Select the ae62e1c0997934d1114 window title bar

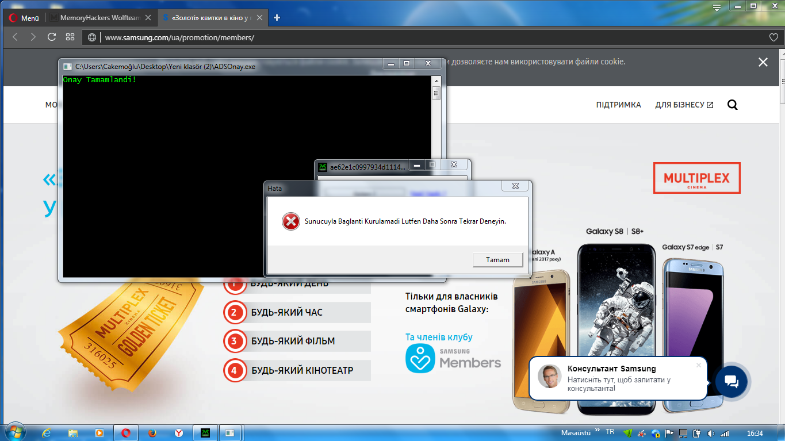pyautogui.click(x=368, y=167)
